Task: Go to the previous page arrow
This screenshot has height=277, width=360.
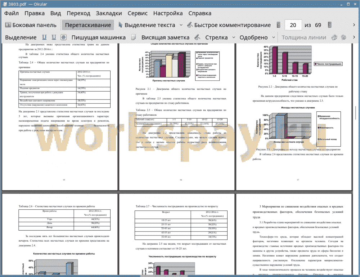Action: click(279, 25)
